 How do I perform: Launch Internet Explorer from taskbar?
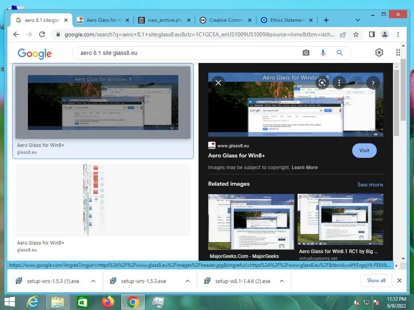click(33, 302)
